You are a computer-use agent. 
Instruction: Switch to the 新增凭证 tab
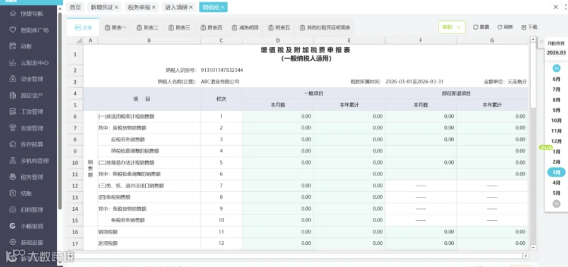(x=102, y=7)
